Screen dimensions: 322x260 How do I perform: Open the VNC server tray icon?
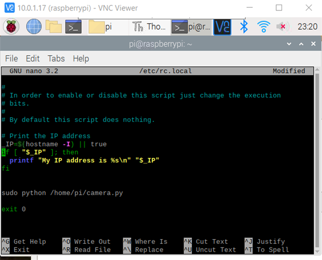pos(222,27)
